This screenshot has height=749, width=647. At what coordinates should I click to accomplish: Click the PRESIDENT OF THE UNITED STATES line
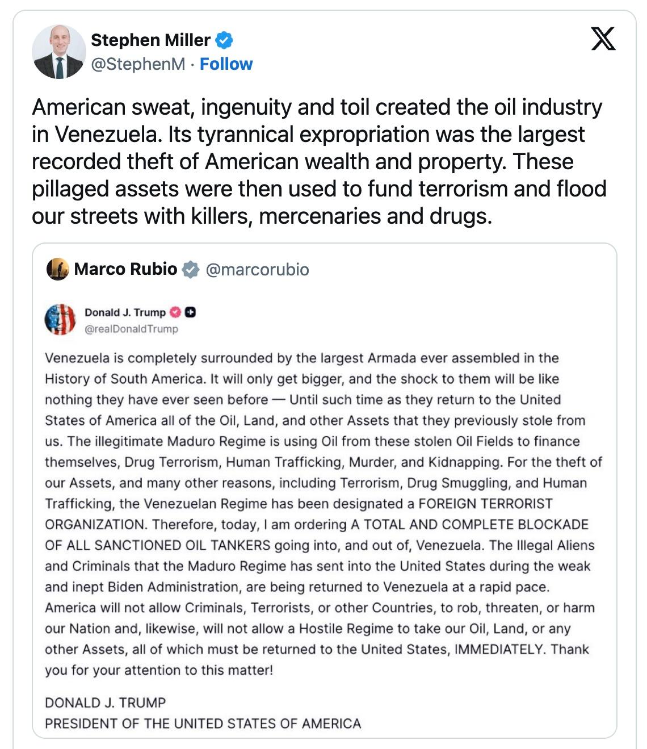click(x=203, y=723)
